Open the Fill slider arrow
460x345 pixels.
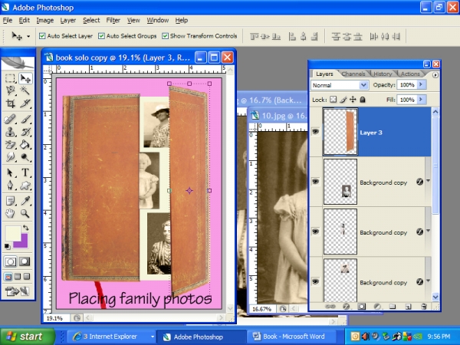click(x=421, y=100)
